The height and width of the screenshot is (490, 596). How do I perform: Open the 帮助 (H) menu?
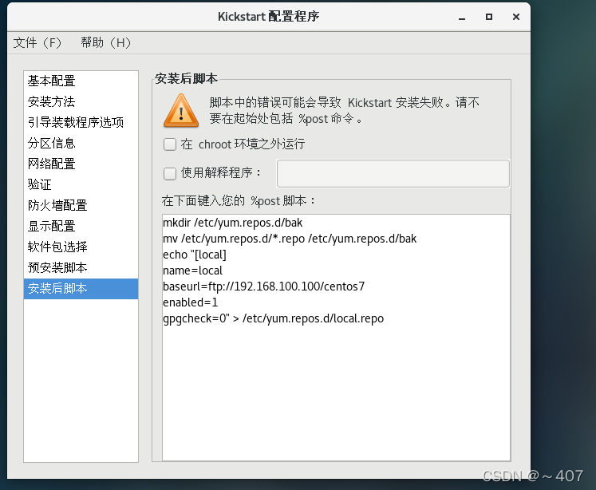105,42
